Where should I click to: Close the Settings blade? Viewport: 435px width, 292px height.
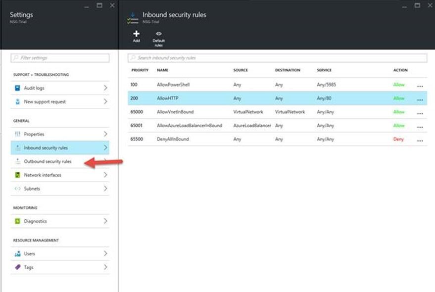coord(112,5)
